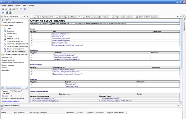The height and width of the screenshot is (119, 186).
Task: Select Ориентиры развития tree item
Action: (15, 41)
